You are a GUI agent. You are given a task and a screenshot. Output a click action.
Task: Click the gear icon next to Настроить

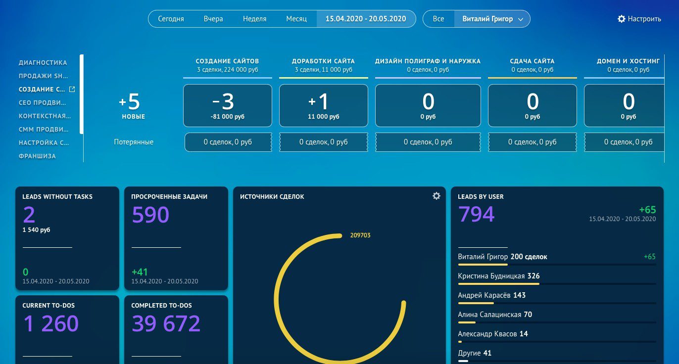pyautogui.click(x=622, y=19)
